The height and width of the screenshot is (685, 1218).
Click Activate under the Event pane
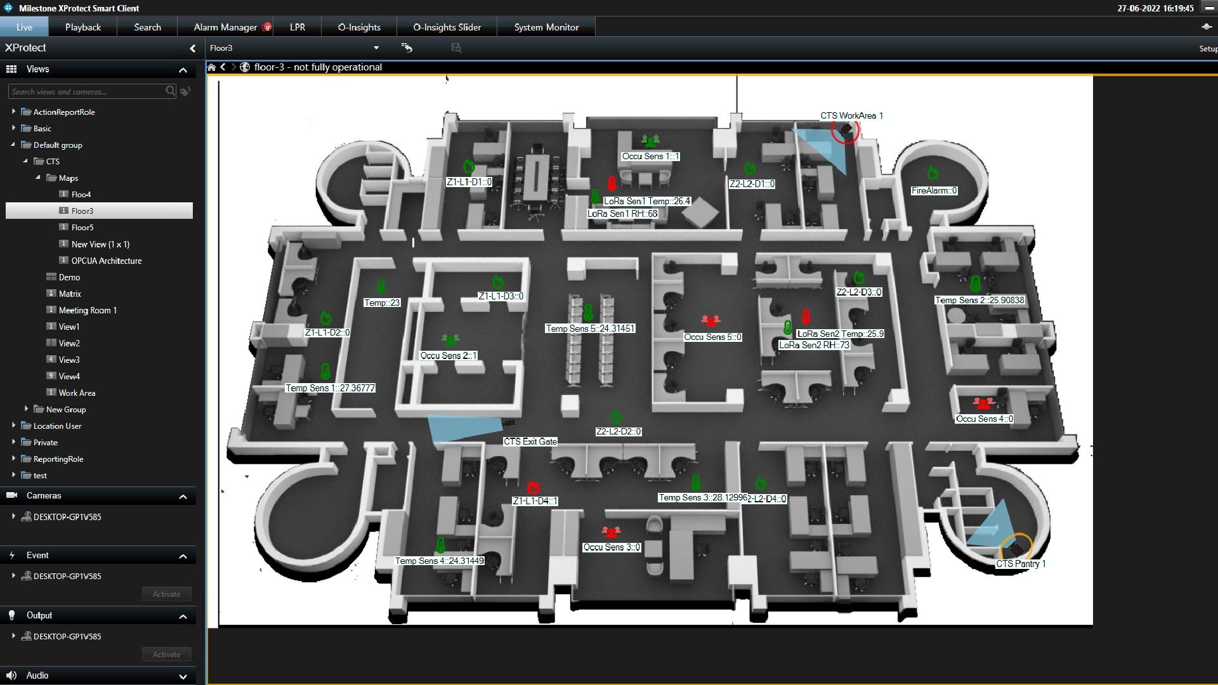point(167,594)
